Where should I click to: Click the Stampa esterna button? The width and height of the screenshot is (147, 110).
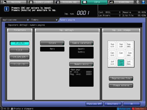pyautogui.click(x=121, y=86)
